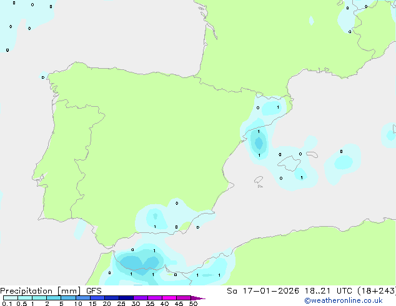Select the 2–5 mm legend swatch
This screenshot has height=306, width=396.
tap(54, 298)
